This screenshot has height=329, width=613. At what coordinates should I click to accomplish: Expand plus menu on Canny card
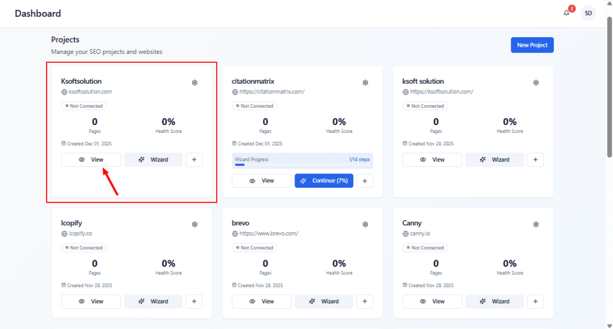tap(535, 301)
